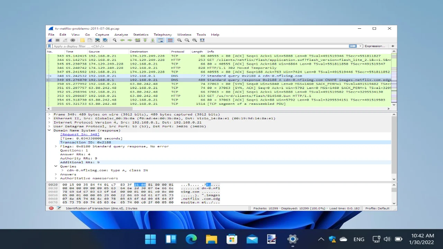Click packet list vertical scrollbar
The width and height of the screenshot is (443, 249).
point(394,78)
